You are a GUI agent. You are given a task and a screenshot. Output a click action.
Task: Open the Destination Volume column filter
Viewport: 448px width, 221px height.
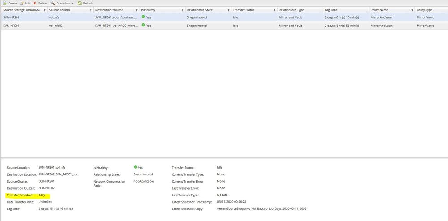(x=137, y=10)
